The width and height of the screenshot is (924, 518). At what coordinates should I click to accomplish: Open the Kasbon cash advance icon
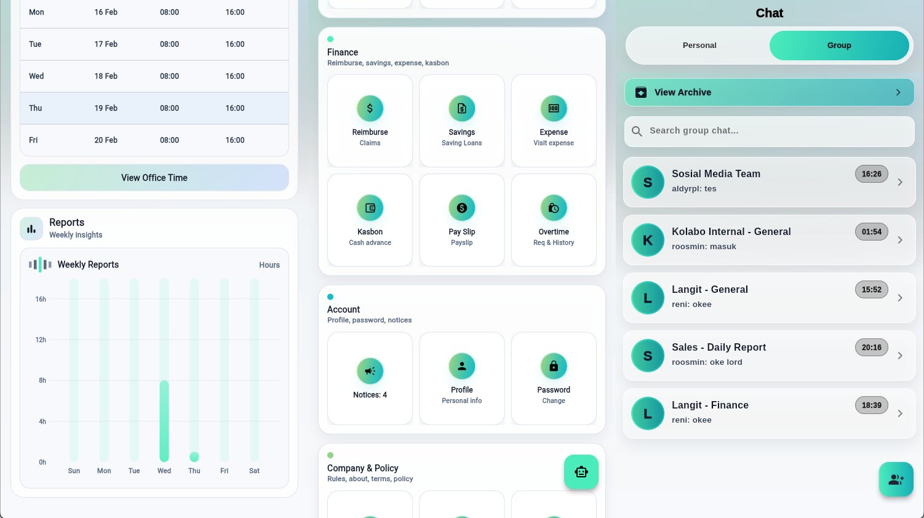(x=370, y=209)
